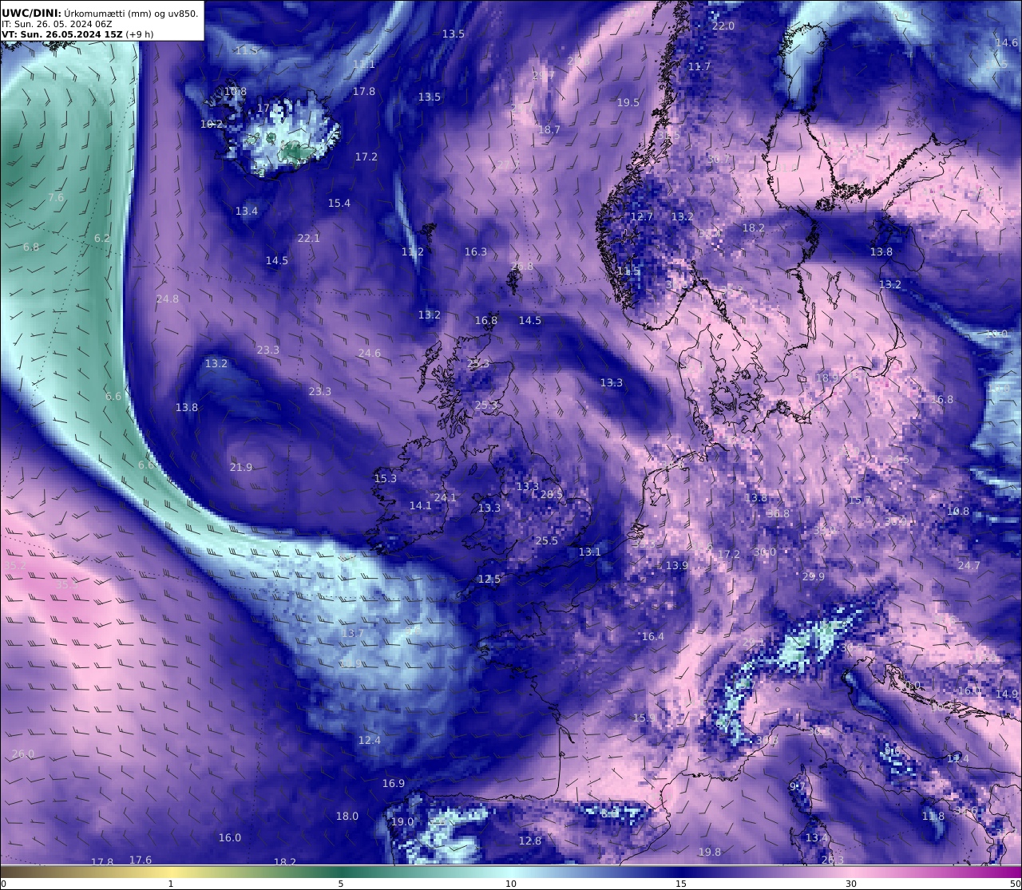Click the 11.7 value label
The width and height of the screenshot is (1022, 890).
tap(699, 67)
